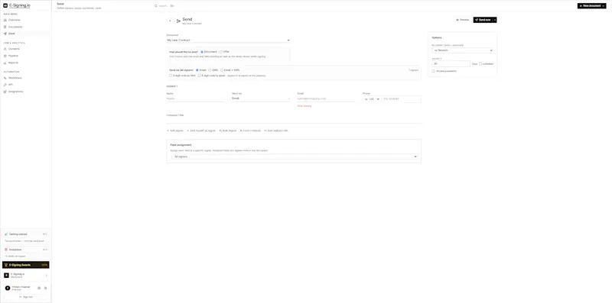This screenshot has width=612, height=303.
Task: Select Email + SMS radio option
Action: pos(222,70)
